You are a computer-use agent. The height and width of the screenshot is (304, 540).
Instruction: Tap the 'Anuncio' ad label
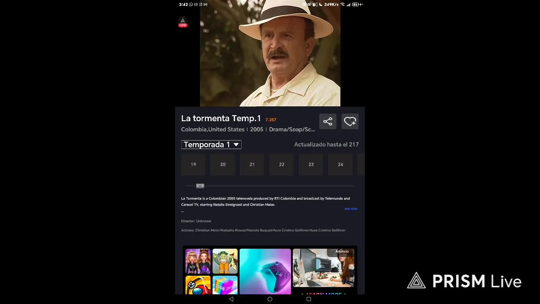click(342, 251)
